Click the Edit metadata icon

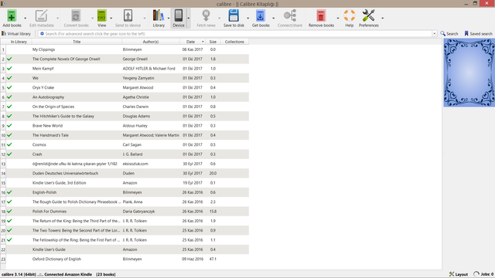(x=41, y=15)
